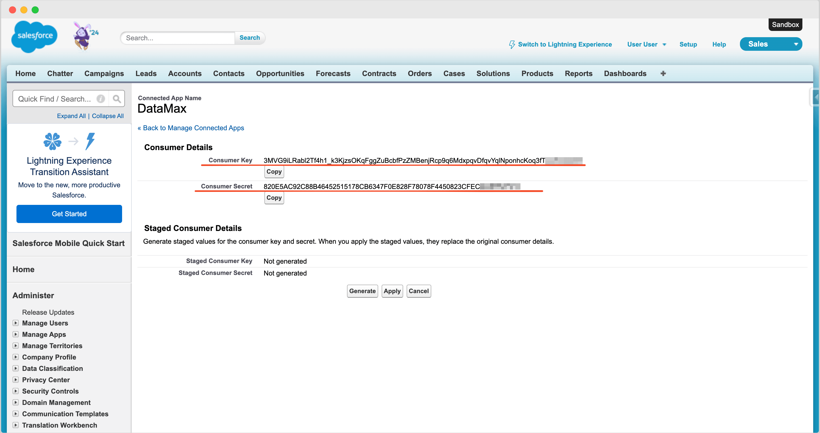Image resolution: width=820 pixels, height=433 pixels.
Task: Expand the Manage Users tree item
Action: click(15, 323)
